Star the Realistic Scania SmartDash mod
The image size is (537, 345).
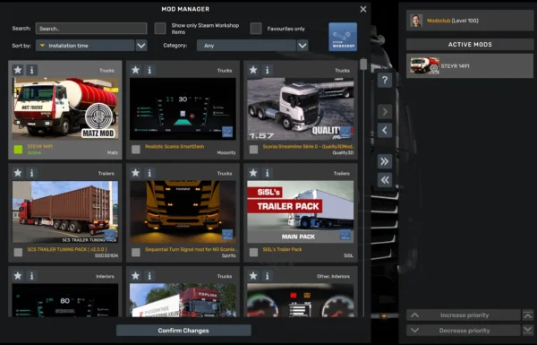(x=136, y=70)
